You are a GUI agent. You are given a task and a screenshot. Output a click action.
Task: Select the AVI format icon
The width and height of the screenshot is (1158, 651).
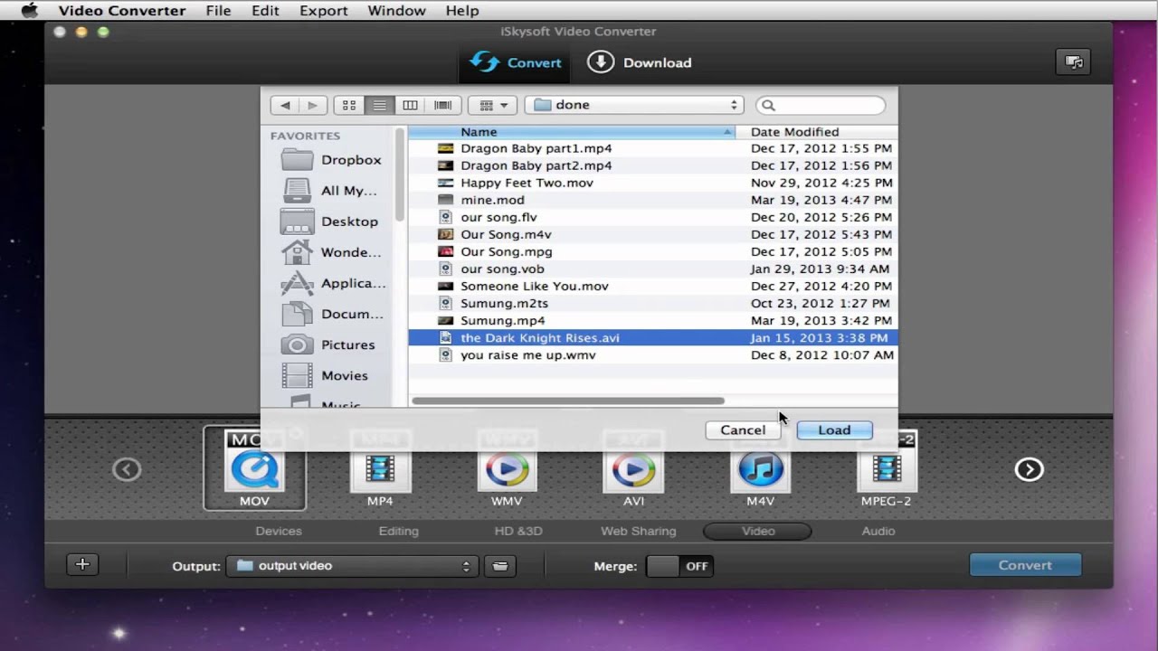[x=633, y=468]
